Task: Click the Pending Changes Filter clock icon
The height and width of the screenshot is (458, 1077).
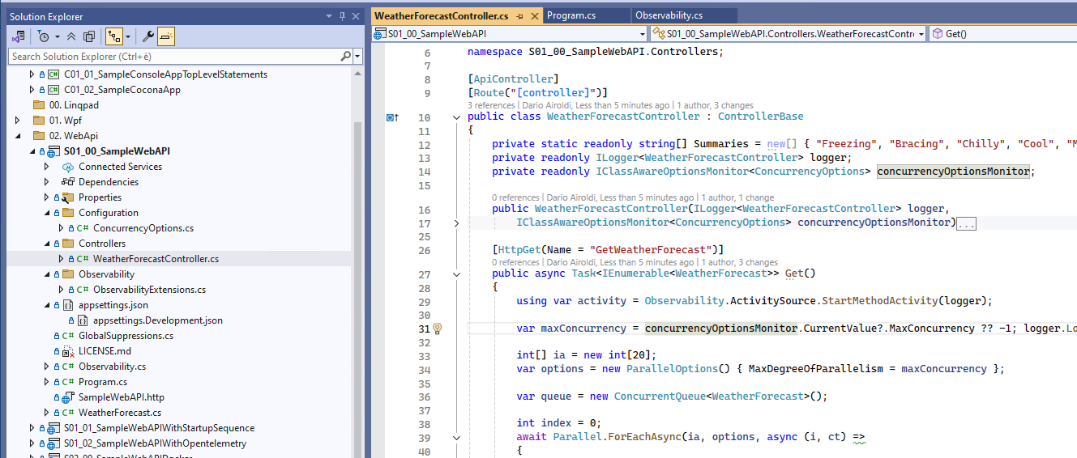Action: coord(43,36)
